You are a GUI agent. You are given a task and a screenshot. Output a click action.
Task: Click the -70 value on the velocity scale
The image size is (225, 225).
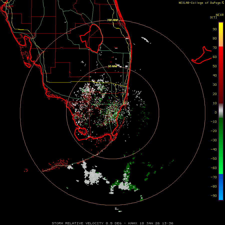pos(214,177)
